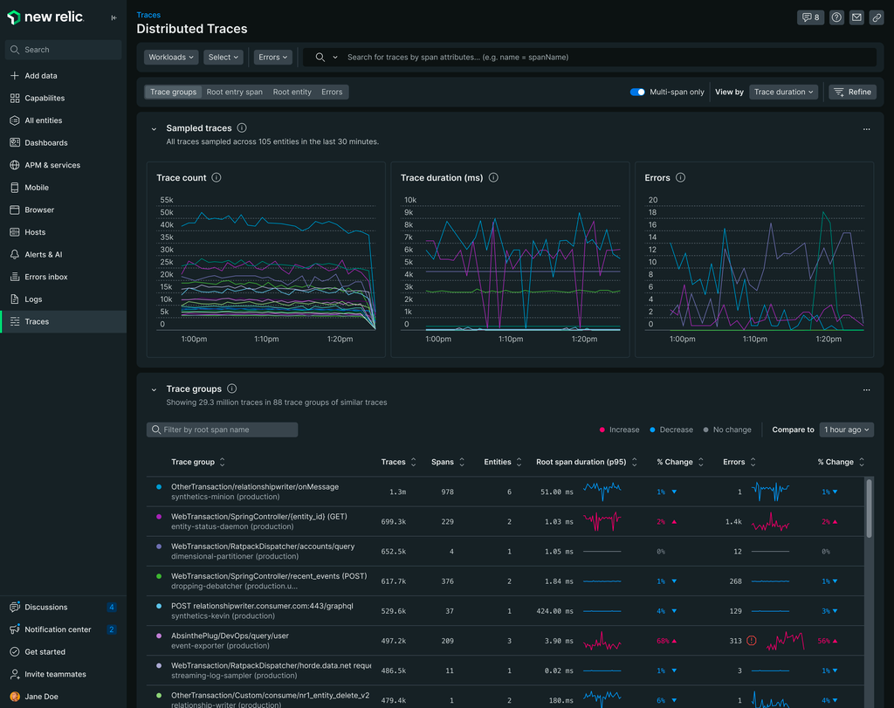Click the search magnifier in trace query bar
894x708 pixels.
(320, 57)
